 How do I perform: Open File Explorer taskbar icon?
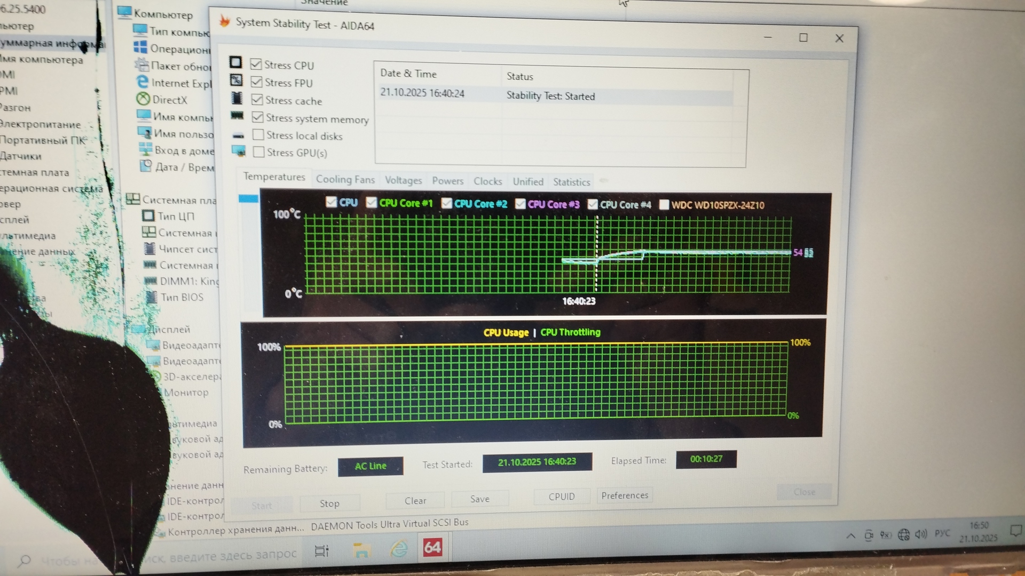point(361,550)
